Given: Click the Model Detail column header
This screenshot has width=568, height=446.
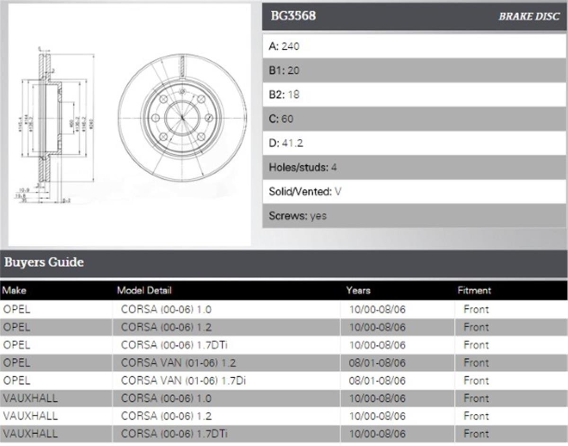Looking at the screenshot, I should coord(144,290).
